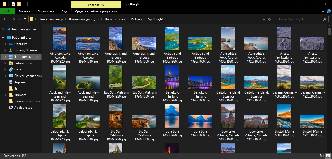Open breadcrumb chevron after Users
The image size is (332, 159).
coord(115,19)
